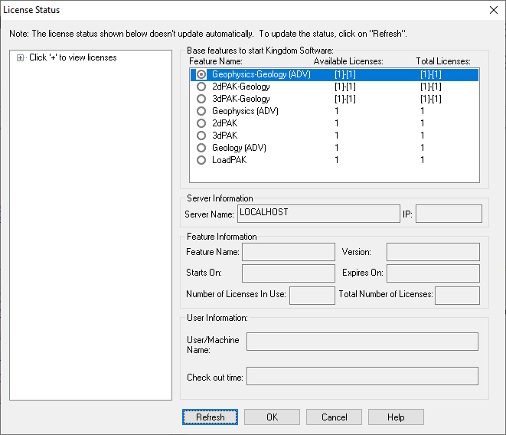The height and width of the screenshot is (435, 506).
Task: Dismiss dialog with Cancel button
Action: pyautogui.click(x=334, y=417)
